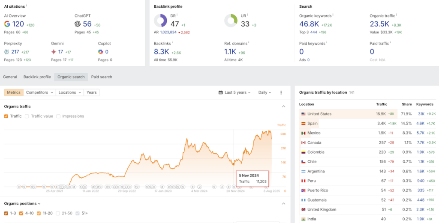Click the DR donut chart icon
The image size is (439, 223).
(160, 21)
